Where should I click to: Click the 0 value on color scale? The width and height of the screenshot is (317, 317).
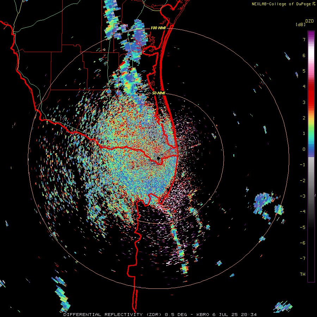(x=304, y=149)
